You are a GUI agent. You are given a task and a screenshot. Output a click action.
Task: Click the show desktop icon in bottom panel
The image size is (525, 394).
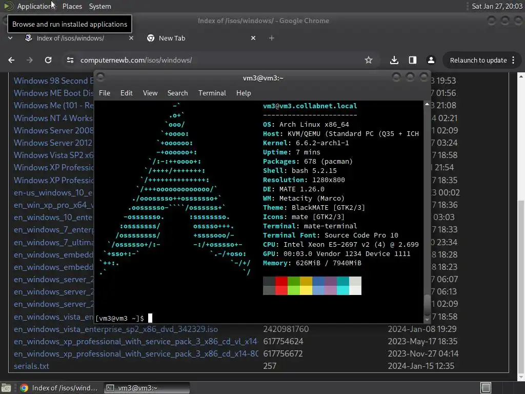point(6,388)
